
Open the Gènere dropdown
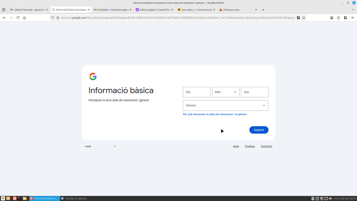226,105
